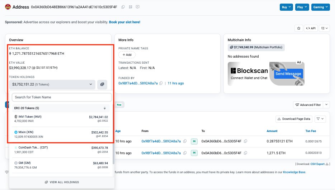Open From address in the 0.28755121 ETH row
The width and height of the screenshot is (335, 190).
[161, 141]
